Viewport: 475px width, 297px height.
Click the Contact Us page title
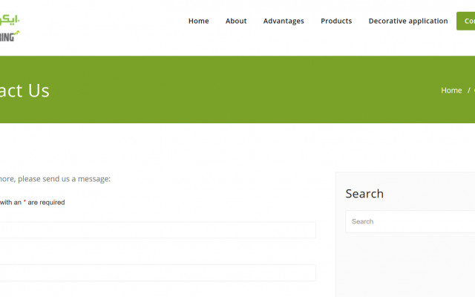click(x=24, y=91)
